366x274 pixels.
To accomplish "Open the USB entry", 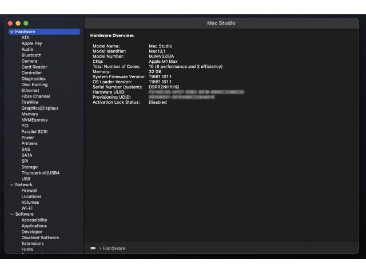I will tap(26, 179).
